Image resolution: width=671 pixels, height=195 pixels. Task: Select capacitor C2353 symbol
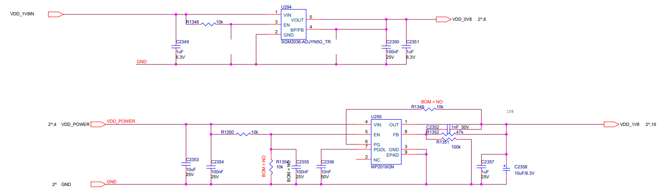[186, 163]
